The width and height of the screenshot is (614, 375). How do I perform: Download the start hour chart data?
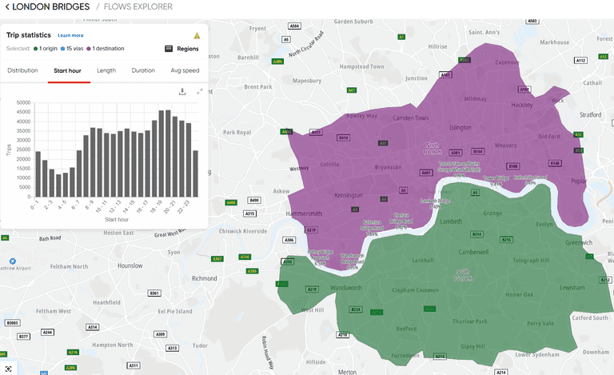[x=182, y=91]
